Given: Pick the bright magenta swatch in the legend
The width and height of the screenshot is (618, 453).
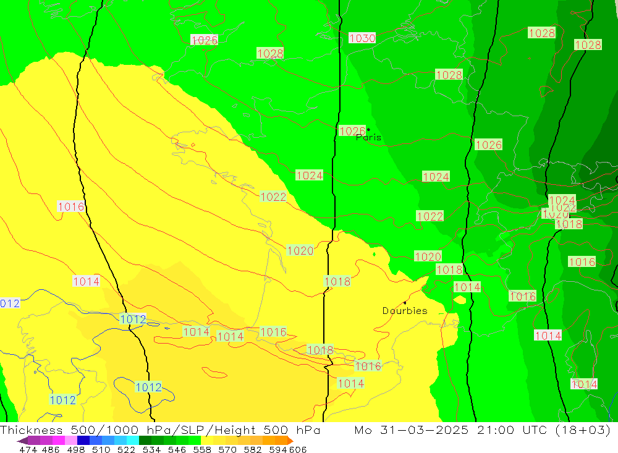Looking at the screenshot, I should (58, 441).
